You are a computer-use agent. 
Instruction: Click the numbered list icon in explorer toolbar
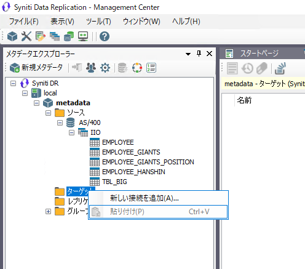pos(151,68)
